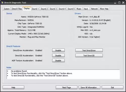Run the Test DirectDraw button
Image resolution: width=126 pixels, height=92 pixels.
89,50
